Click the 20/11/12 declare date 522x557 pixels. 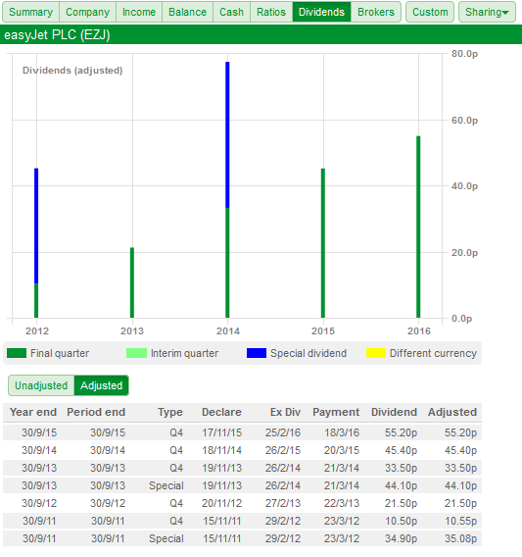[x=221, y=503]
